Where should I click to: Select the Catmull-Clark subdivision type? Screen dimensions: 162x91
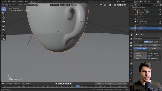click(141, 48)
